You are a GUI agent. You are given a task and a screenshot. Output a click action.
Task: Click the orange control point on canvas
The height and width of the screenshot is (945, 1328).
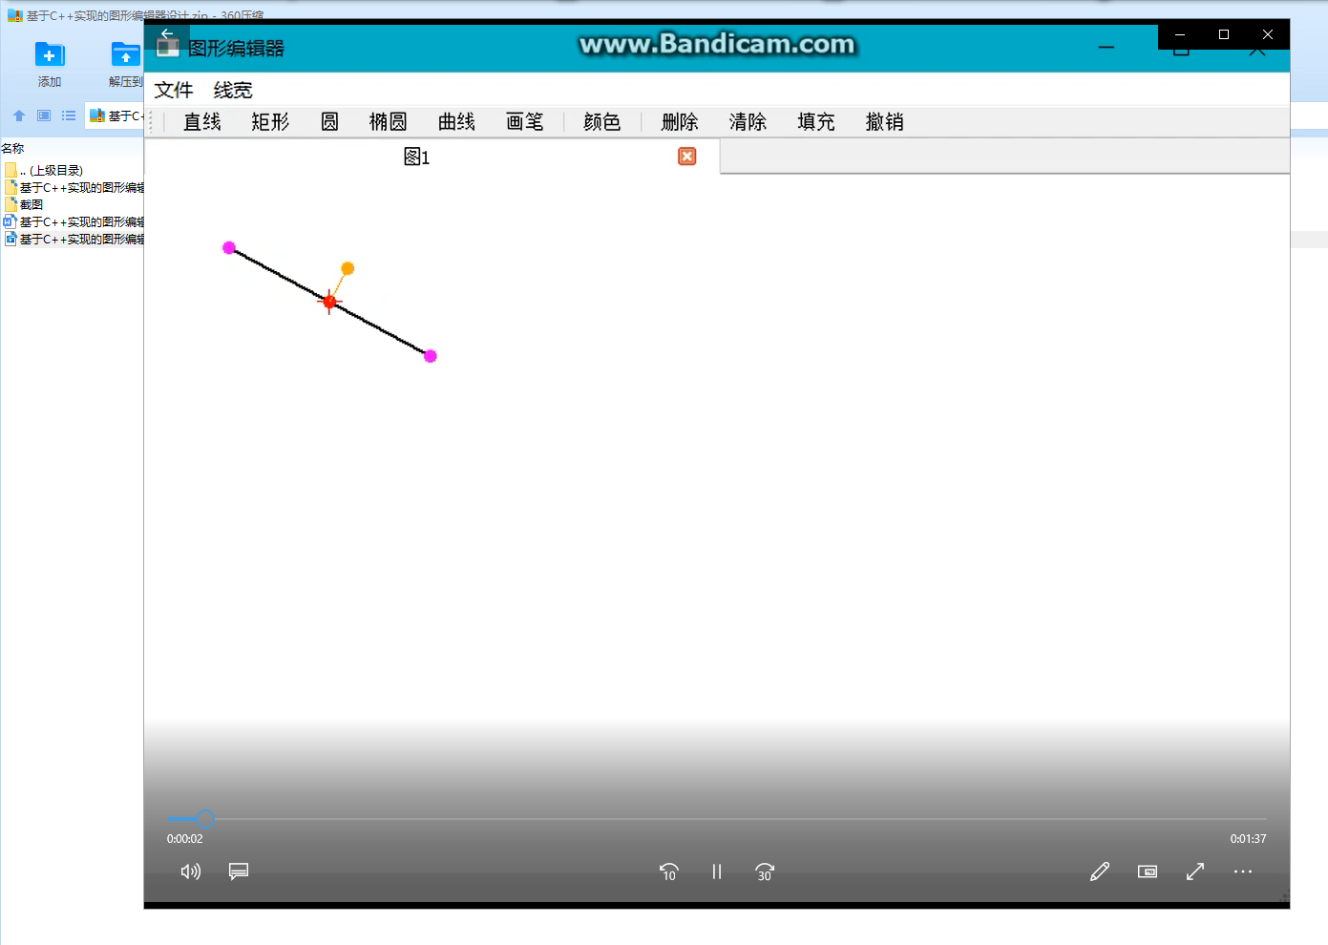(x=348, y=268)
